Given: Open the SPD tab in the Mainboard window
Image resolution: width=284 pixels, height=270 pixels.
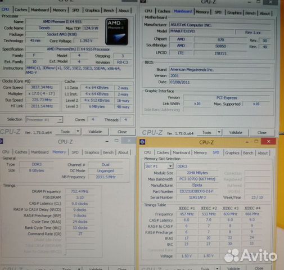Looking at the screenshot, I should [218, 12].
